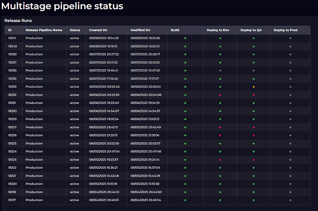Click the Production name in row 18335

(x=34, y=79)
